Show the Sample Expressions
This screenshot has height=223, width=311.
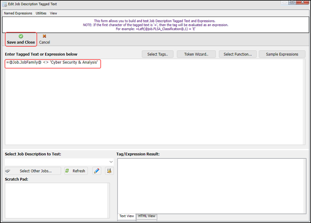pos(282,54)
